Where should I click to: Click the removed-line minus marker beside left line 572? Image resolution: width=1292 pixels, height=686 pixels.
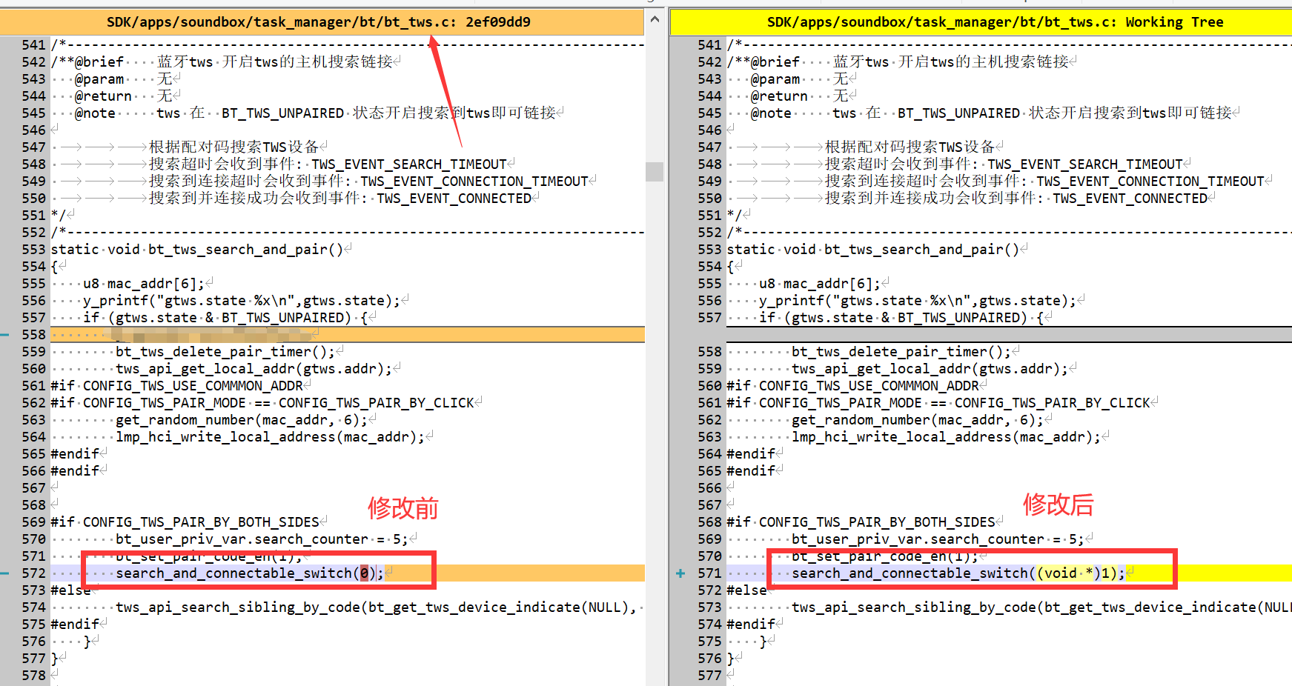[5, 573]
